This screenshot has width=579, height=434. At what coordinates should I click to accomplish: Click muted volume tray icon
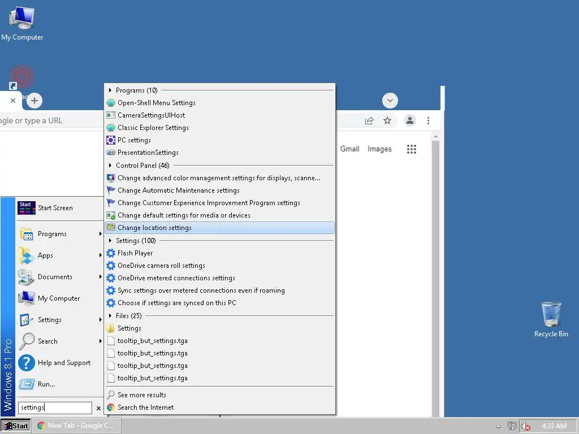(x=525, y=426)
